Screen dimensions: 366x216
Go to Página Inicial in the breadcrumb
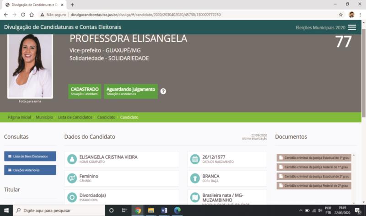pyautogui.click(x=19, y=117)
